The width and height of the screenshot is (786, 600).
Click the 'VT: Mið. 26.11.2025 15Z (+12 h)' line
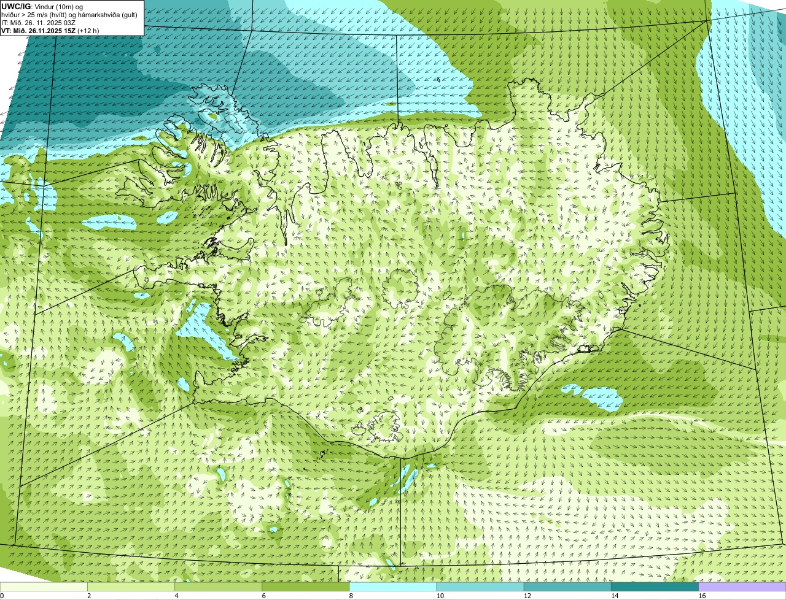click(x=50, y=30)
